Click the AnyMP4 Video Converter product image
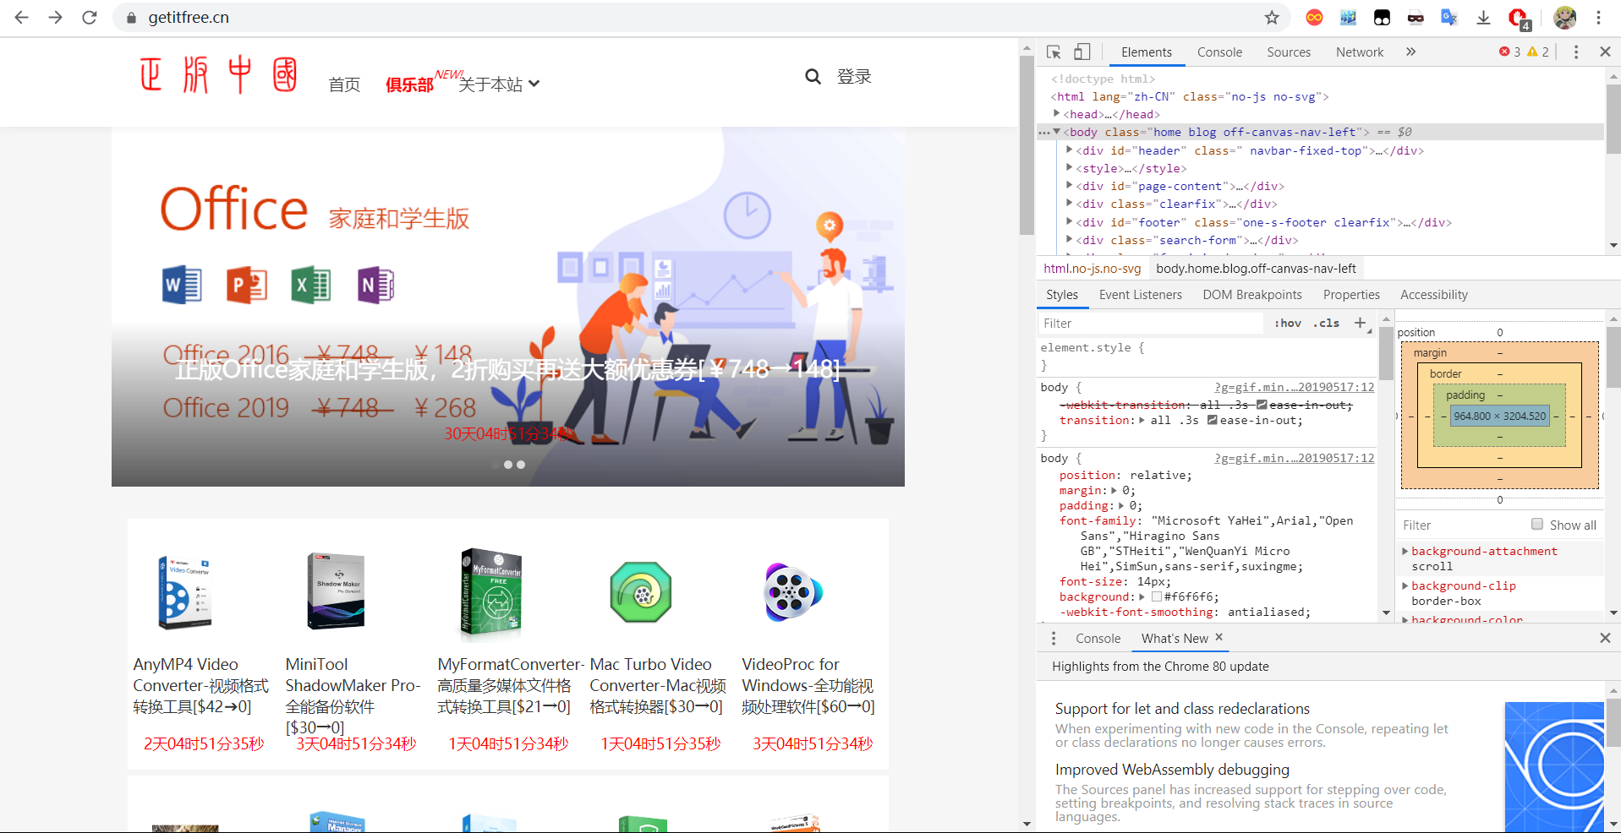Image resolution: width=1621 pixels, height=833 pixels. pyautogui.click(x=184, y=592)
